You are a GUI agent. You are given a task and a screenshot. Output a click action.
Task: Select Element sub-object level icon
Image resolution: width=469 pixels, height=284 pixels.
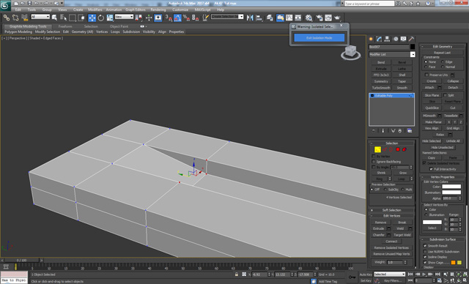(405, 149)
